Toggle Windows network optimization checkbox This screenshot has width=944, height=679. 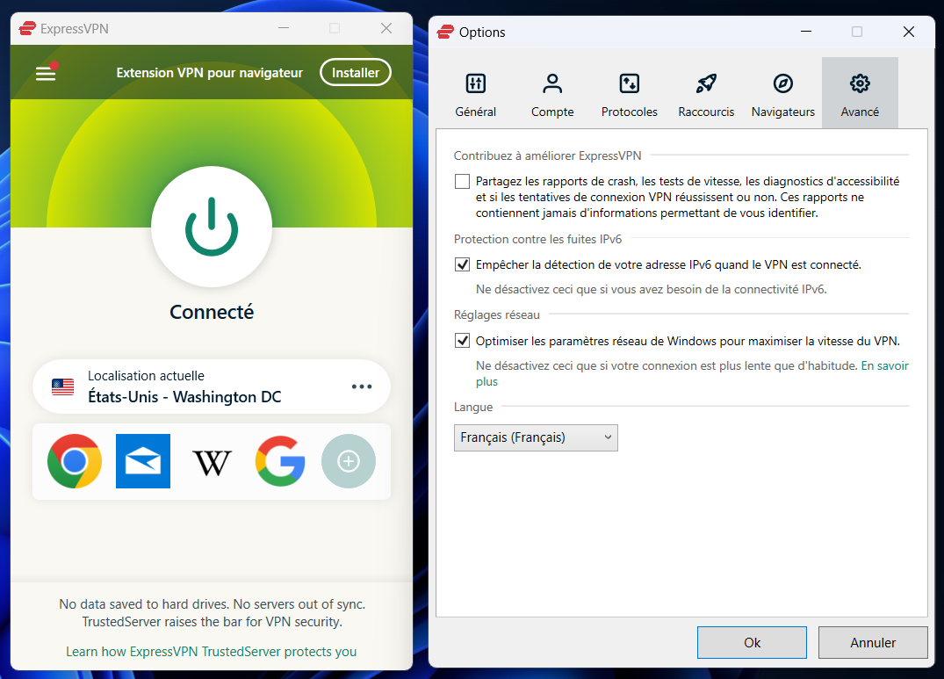tap(463, 341)
